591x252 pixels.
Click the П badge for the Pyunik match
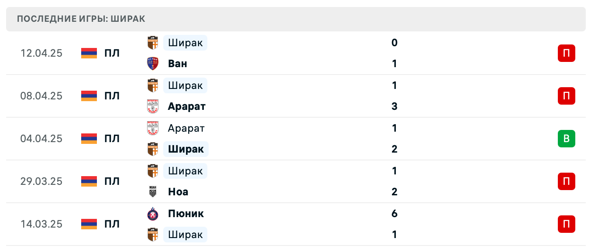coord(566,224)
